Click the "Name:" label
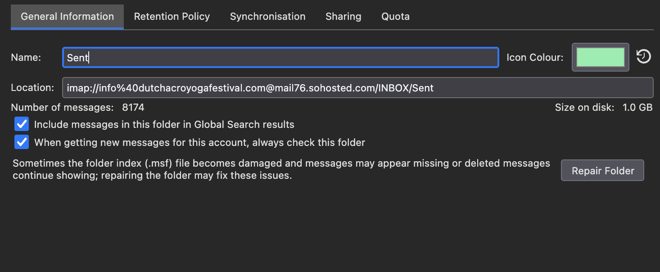This screenshot has width=660, height=272. pos(26,58)
